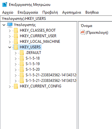This screenshot has width=112, height=129.
Task: Open the Βοήθεια menu
Action: click(x=92, y=12)
